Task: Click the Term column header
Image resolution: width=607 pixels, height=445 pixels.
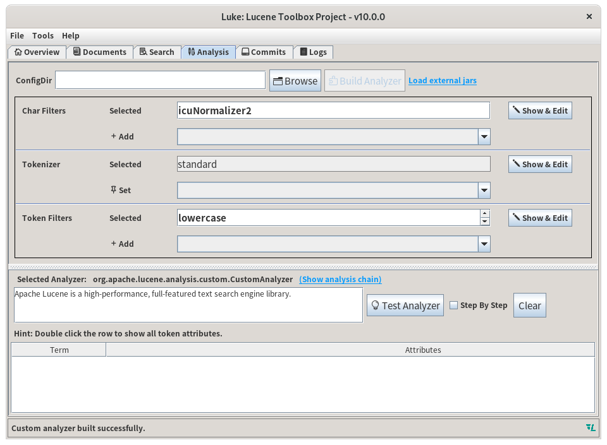Action: tap(59, 350)
